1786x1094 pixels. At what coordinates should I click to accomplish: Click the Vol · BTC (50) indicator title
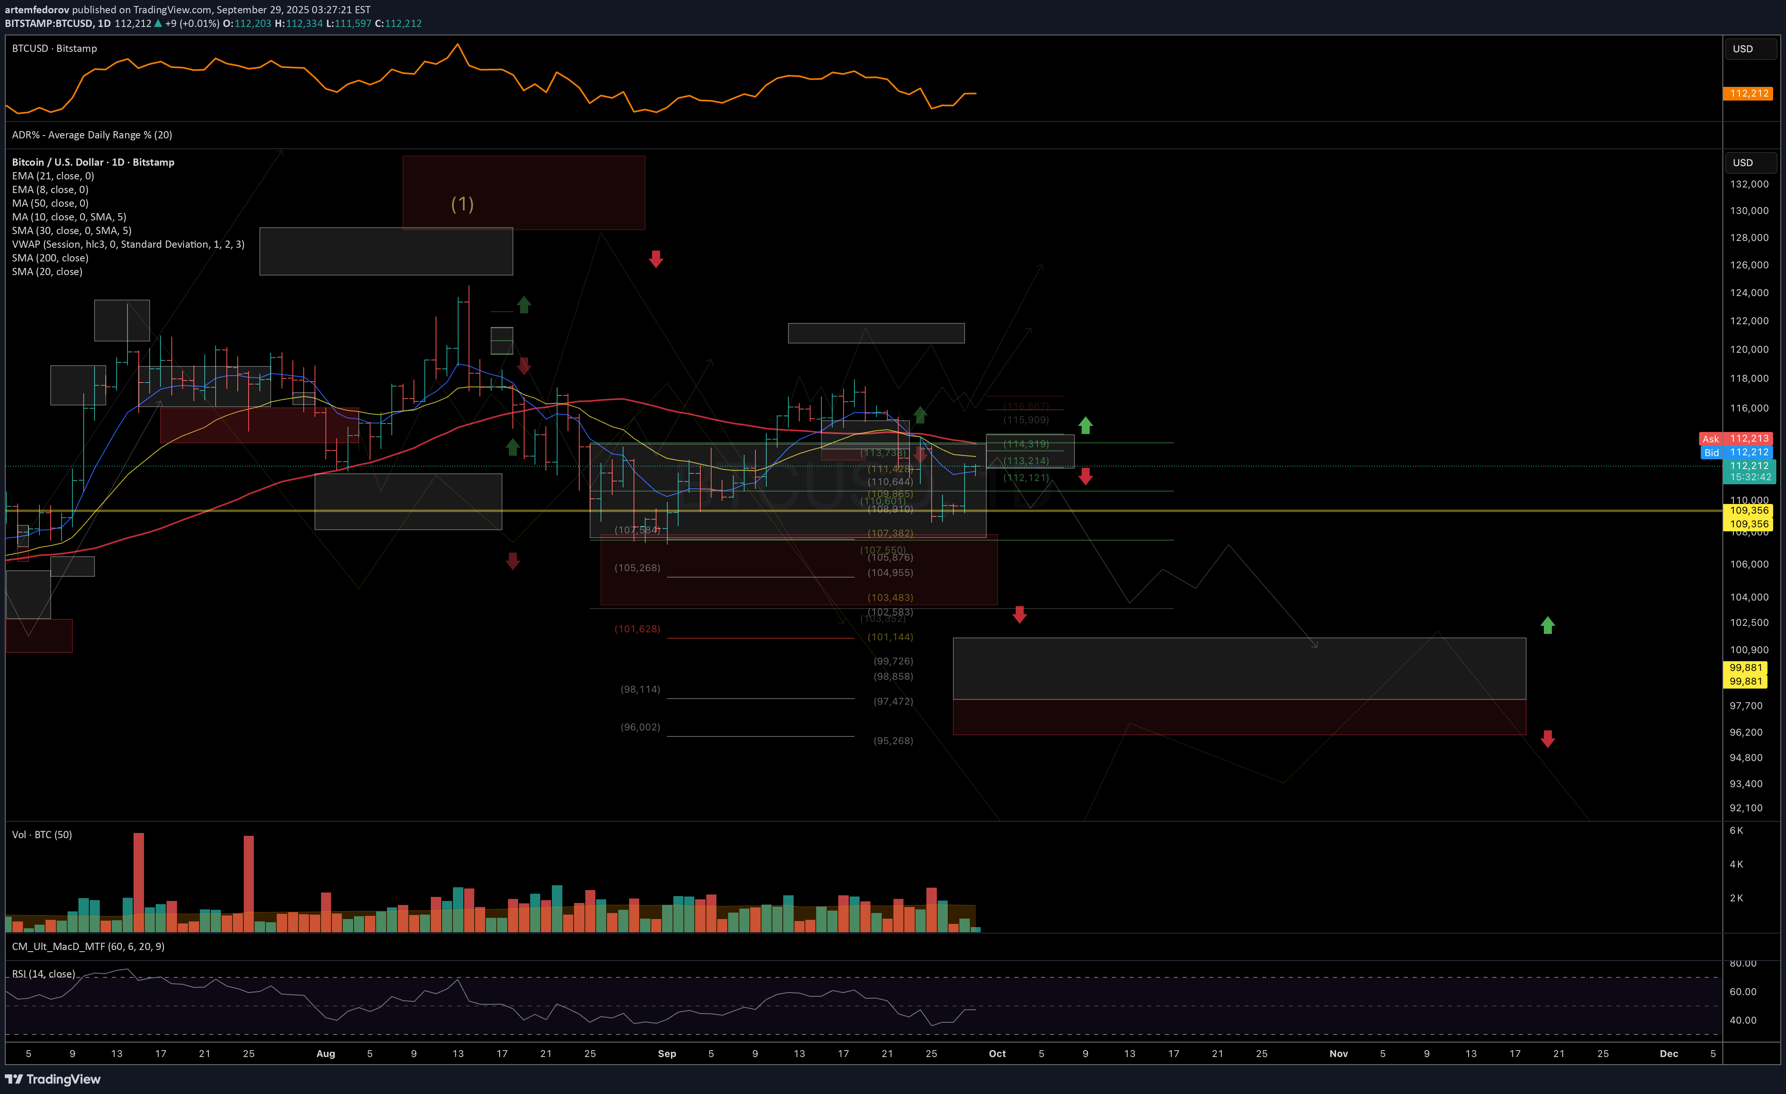pyautogui.click(x=42, y=835)
